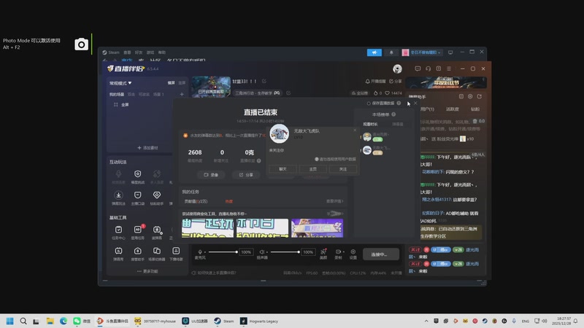Pop out the danmaku helper panel
This screenshot has width=584, height=328.
pos(480,96)
